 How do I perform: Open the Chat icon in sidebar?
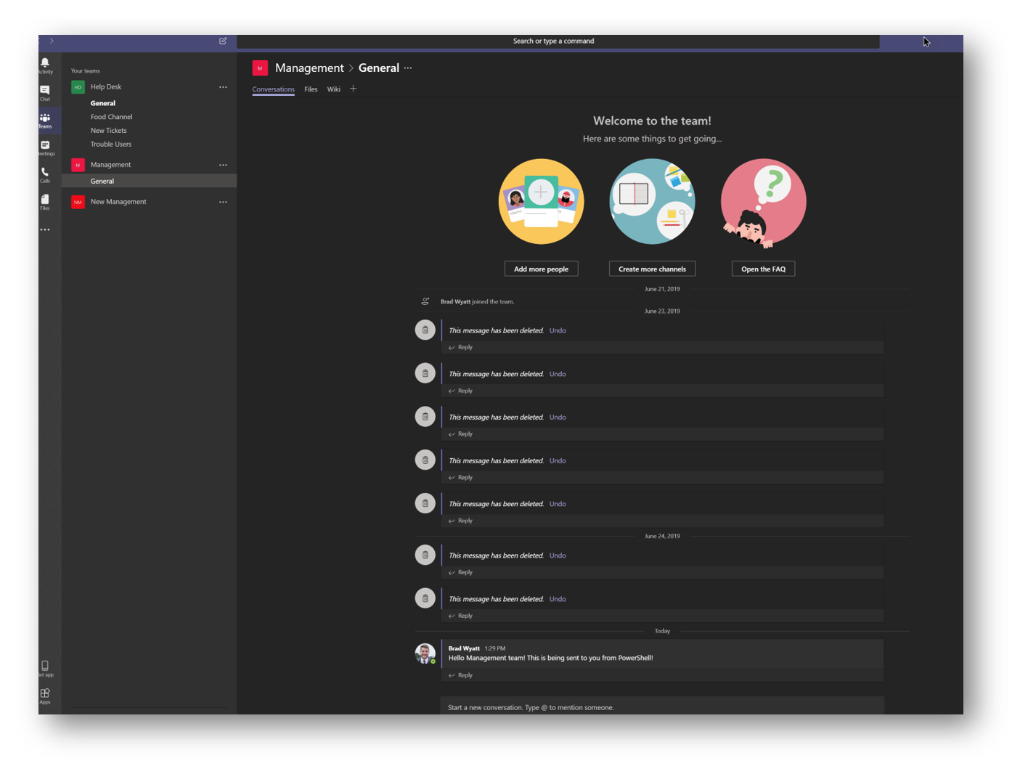[x=45, y=92]
